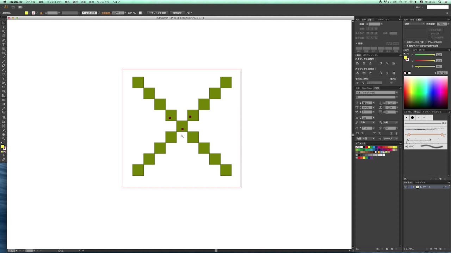
Task: Open the オブジェクト menu
Action: click(x=54, y=2)
